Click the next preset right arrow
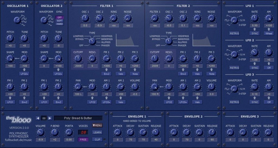 pos(50,118)
